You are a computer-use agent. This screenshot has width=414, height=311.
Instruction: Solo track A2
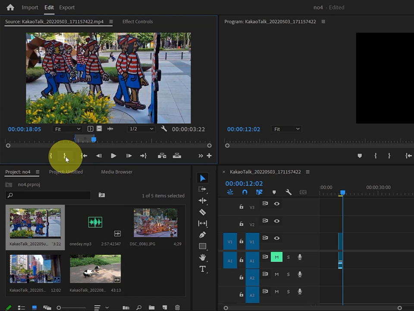(x=289, y=274)
